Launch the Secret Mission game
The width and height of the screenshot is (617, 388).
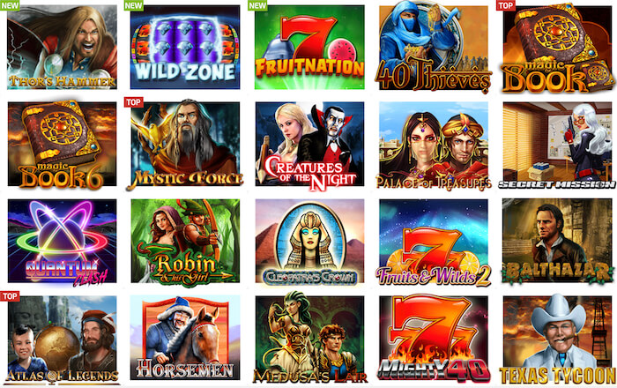tap(557, 144)
